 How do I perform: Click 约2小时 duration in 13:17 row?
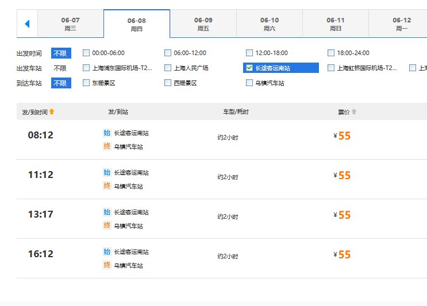(x=228, y=216)
